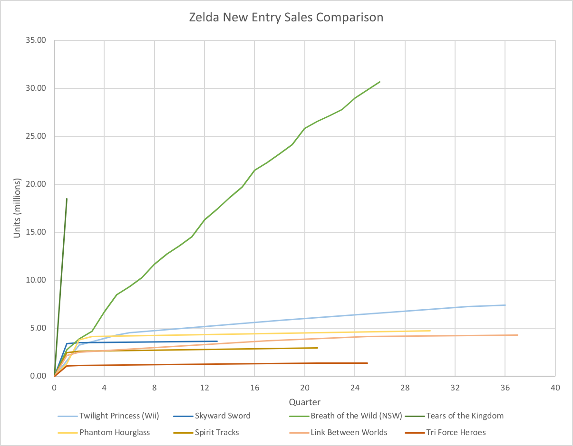Click the end of the Breath of the Wild line
This screenshot has height=446, width=573.
click(x=379, y=82)
